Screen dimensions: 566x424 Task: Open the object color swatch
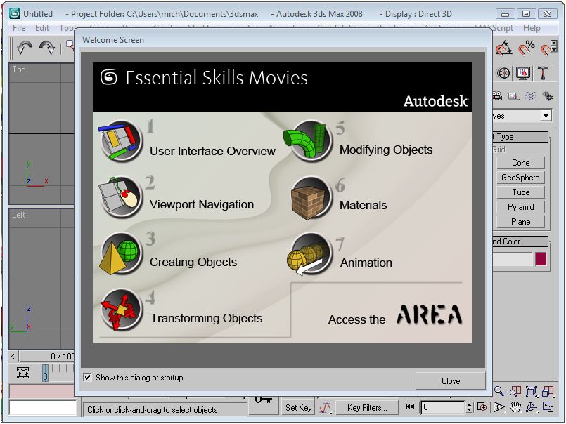(x=541, y=259)
